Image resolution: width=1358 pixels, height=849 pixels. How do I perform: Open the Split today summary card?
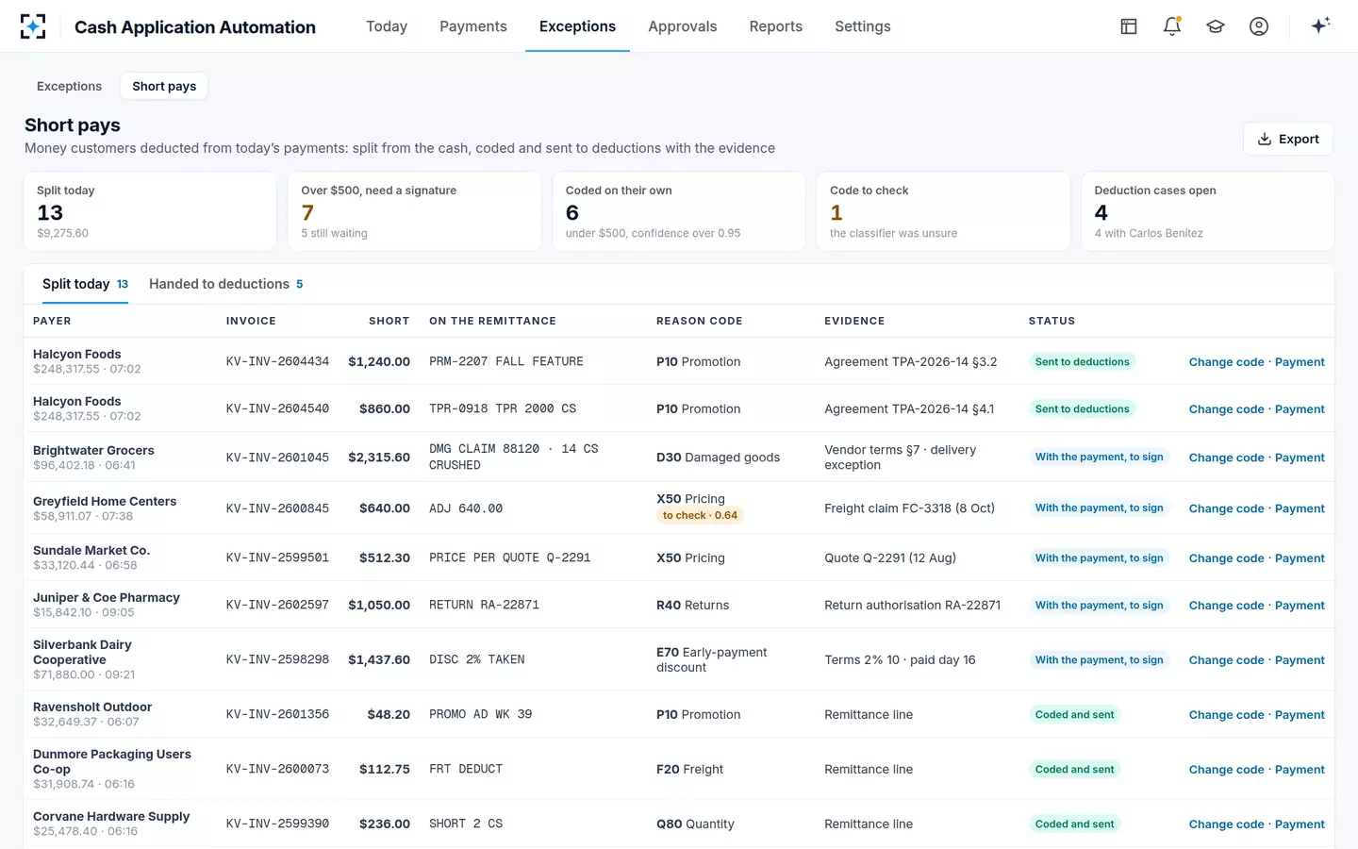point(150,211)
